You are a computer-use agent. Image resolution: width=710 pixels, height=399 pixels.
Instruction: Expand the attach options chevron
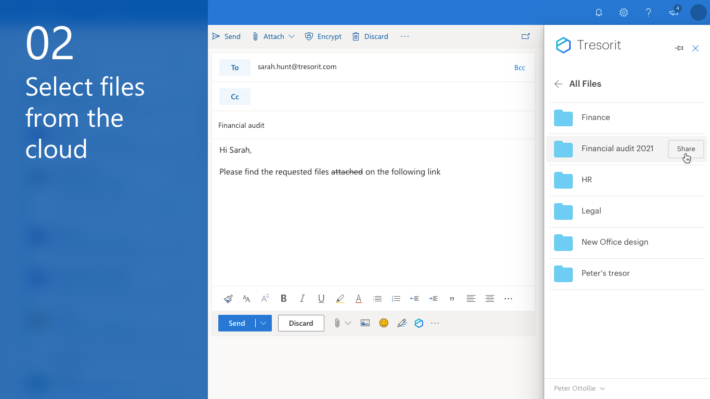tap(348, 323)
